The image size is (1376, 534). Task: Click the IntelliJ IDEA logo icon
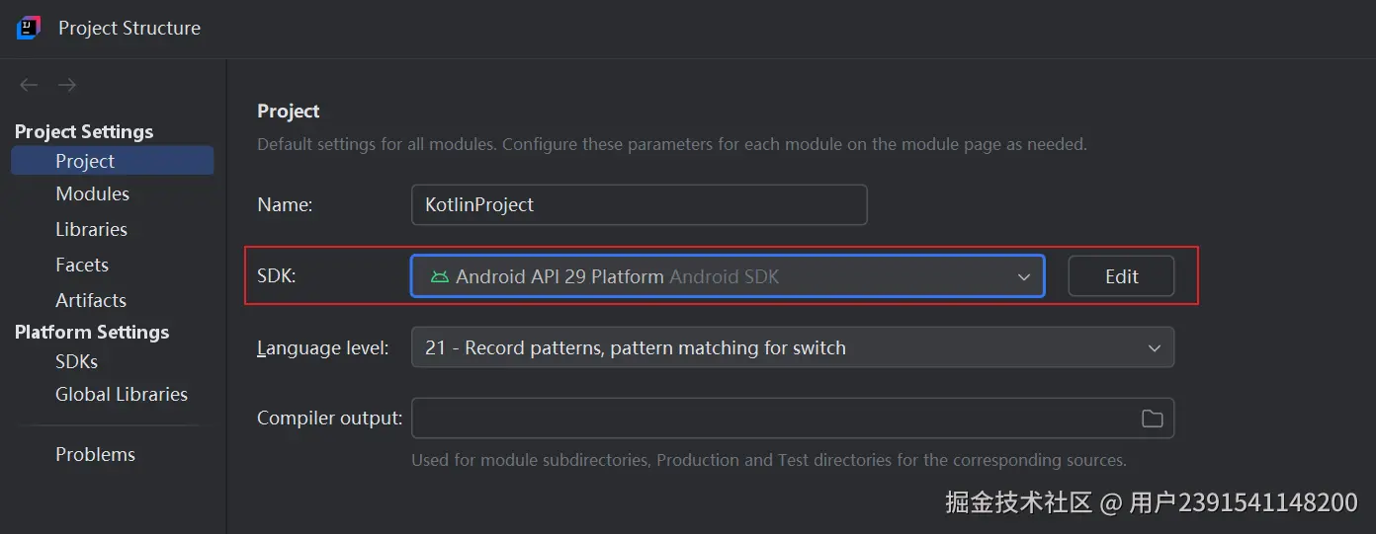click(29, 28)
